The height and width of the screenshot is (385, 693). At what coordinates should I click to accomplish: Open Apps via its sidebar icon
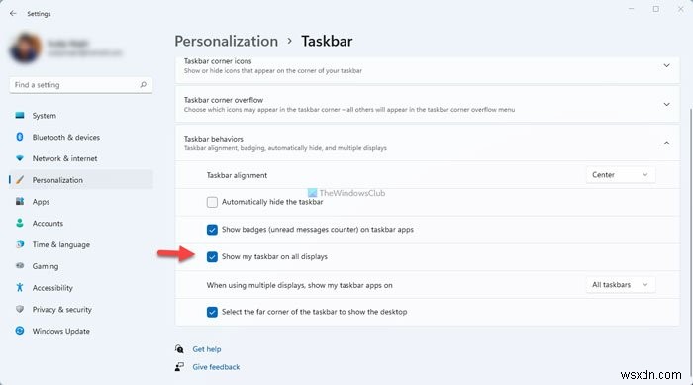click(20, 201)
